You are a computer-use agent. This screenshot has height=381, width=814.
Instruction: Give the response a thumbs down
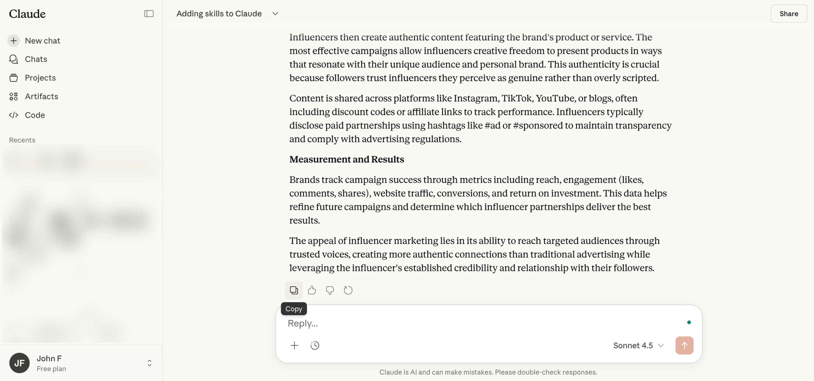[x=330, y=290]
